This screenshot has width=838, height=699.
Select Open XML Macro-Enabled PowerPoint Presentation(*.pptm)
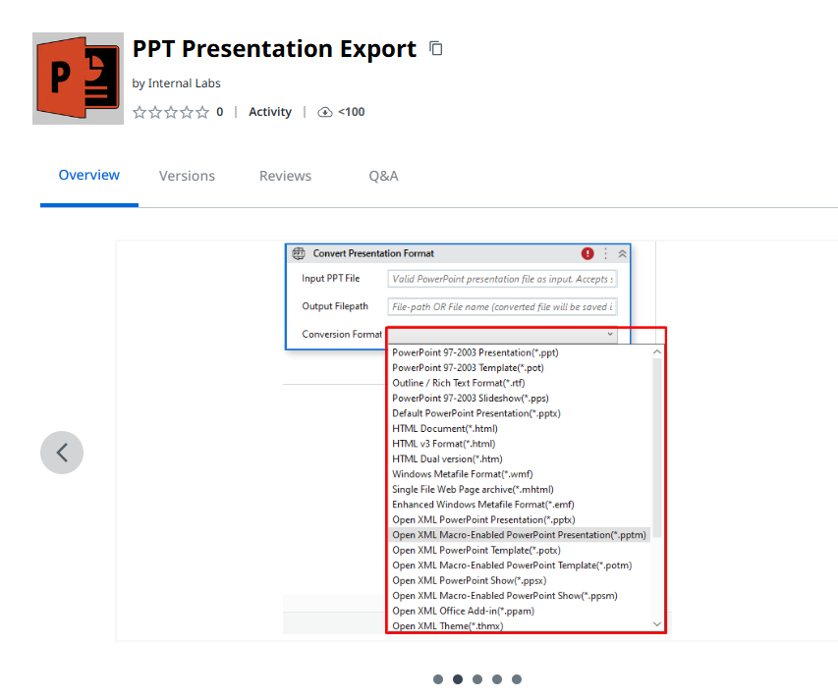click(x=520, y=535)
